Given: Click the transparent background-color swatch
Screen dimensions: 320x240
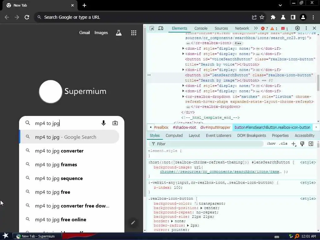Looking at the screenshot, I should tap(196, 203).
